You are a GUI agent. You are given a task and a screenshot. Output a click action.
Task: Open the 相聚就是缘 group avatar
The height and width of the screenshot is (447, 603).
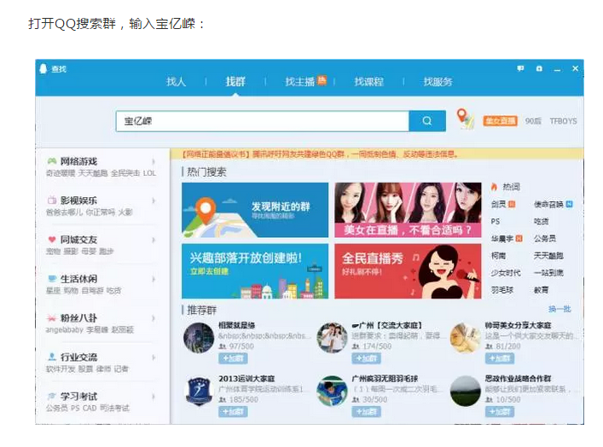[x=199, y=338]
